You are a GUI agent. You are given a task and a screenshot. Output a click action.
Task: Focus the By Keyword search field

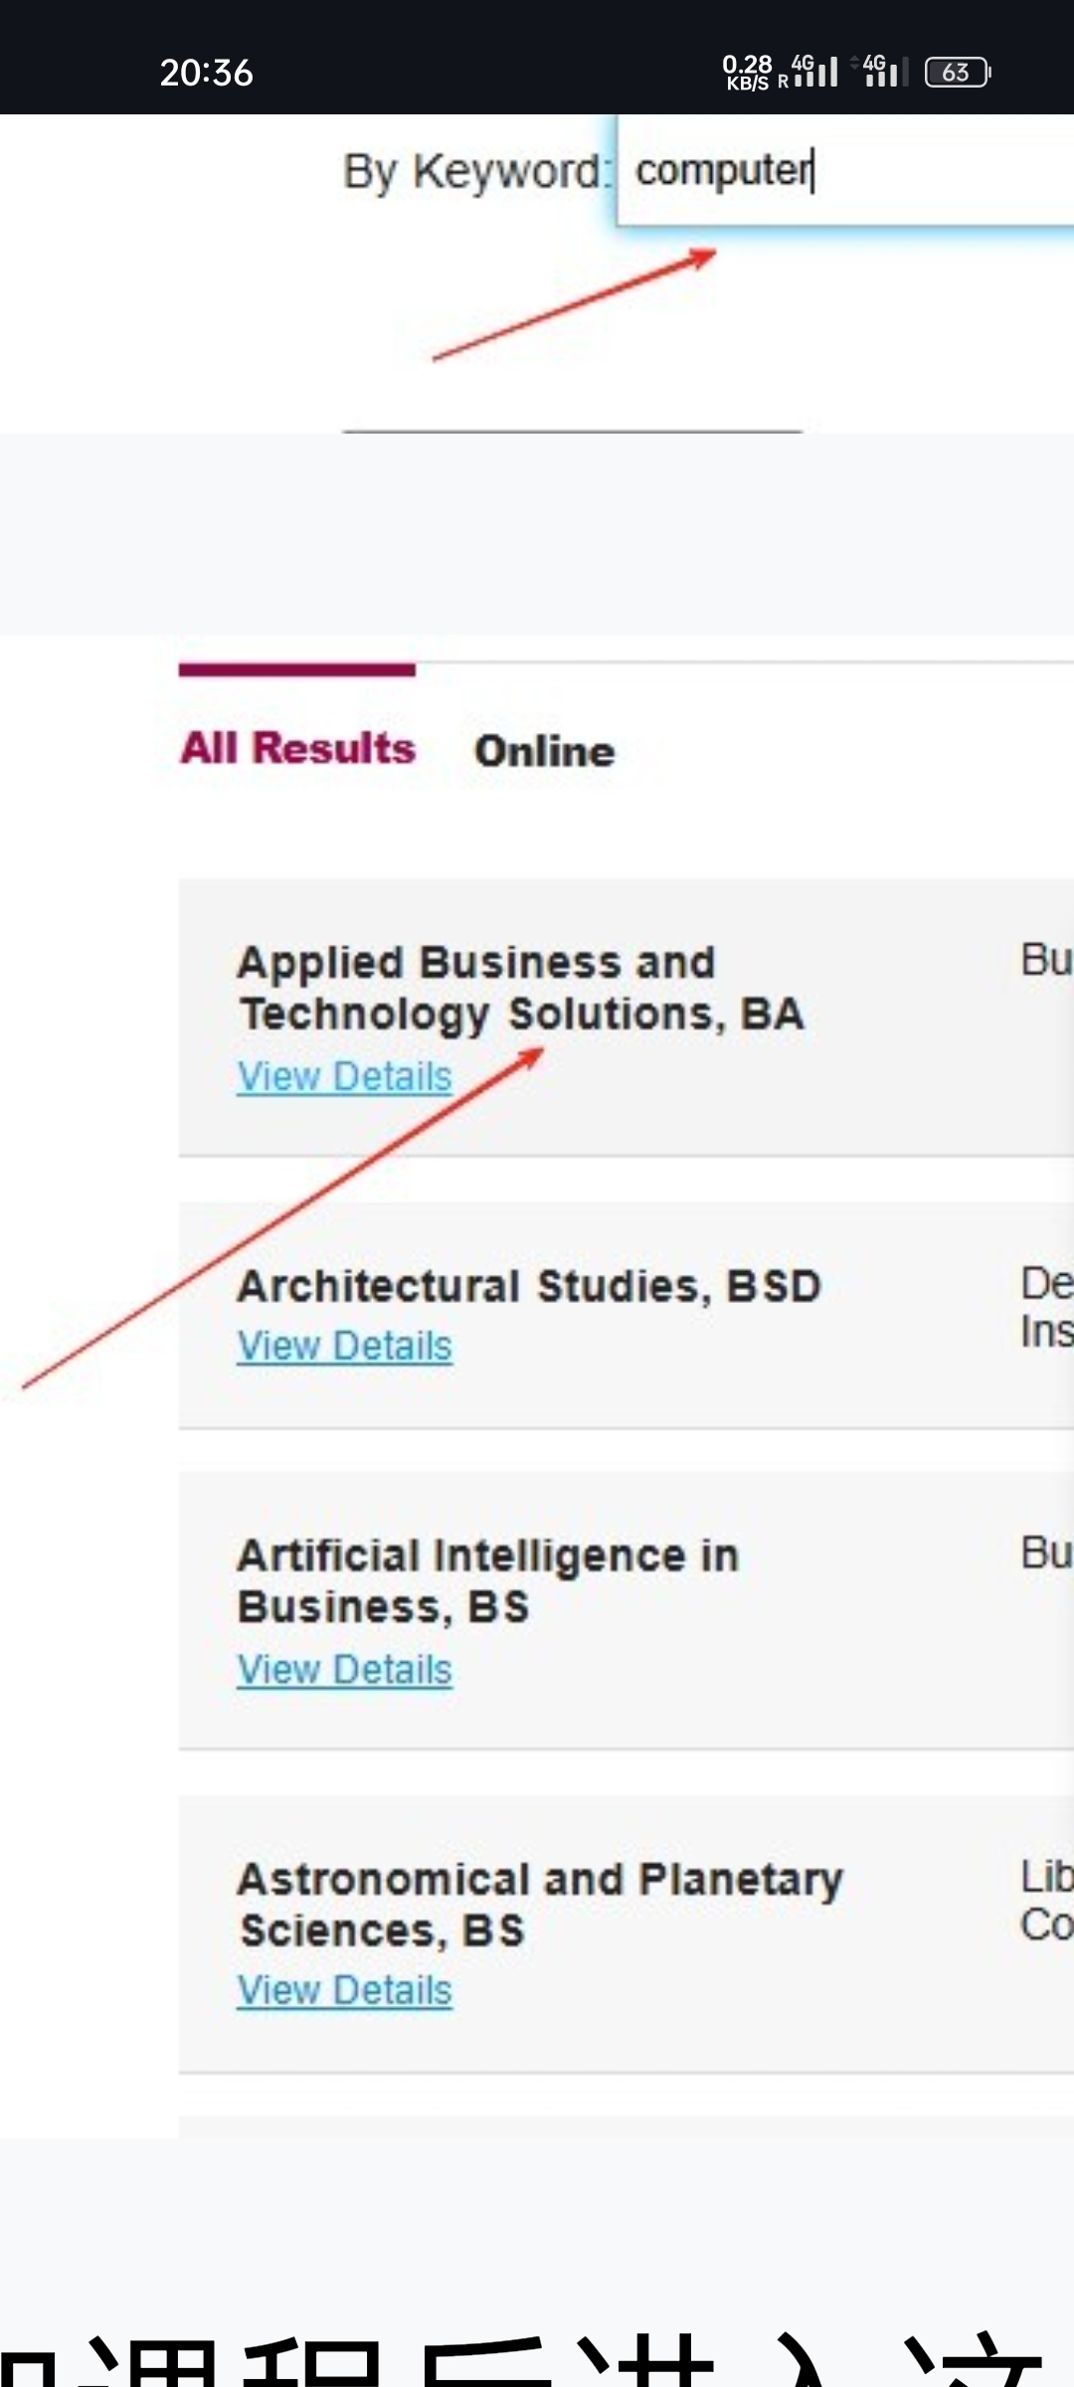(845, 171)
